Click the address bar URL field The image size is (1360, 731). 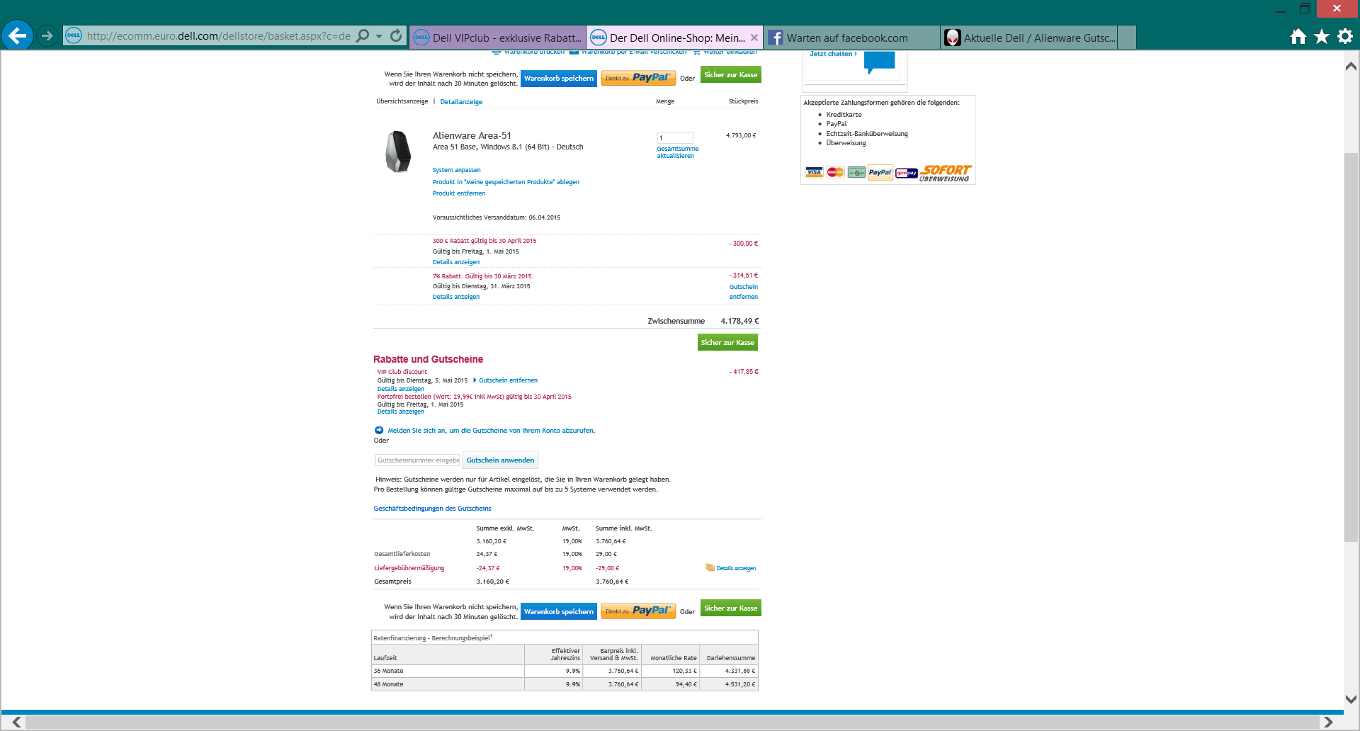tap(218, 35)
